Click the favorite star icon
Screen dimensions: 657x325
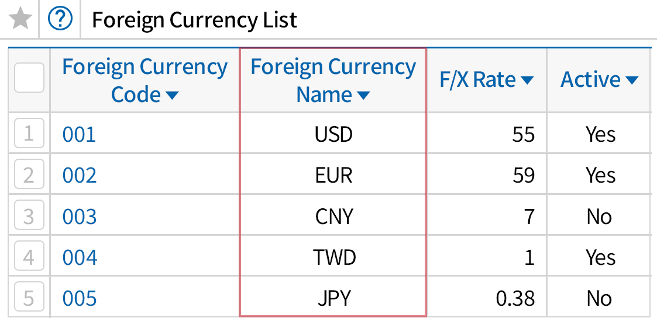20,19
